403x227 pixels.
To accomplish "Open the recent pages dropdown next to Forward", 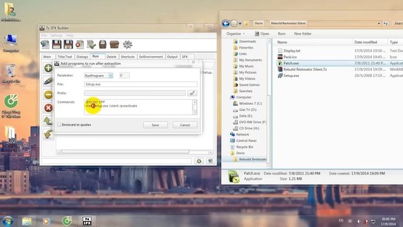I will click(240, 23).
